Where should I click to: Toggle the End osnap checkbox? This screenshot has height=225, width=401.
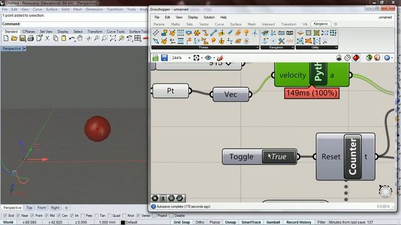[5, 216]
